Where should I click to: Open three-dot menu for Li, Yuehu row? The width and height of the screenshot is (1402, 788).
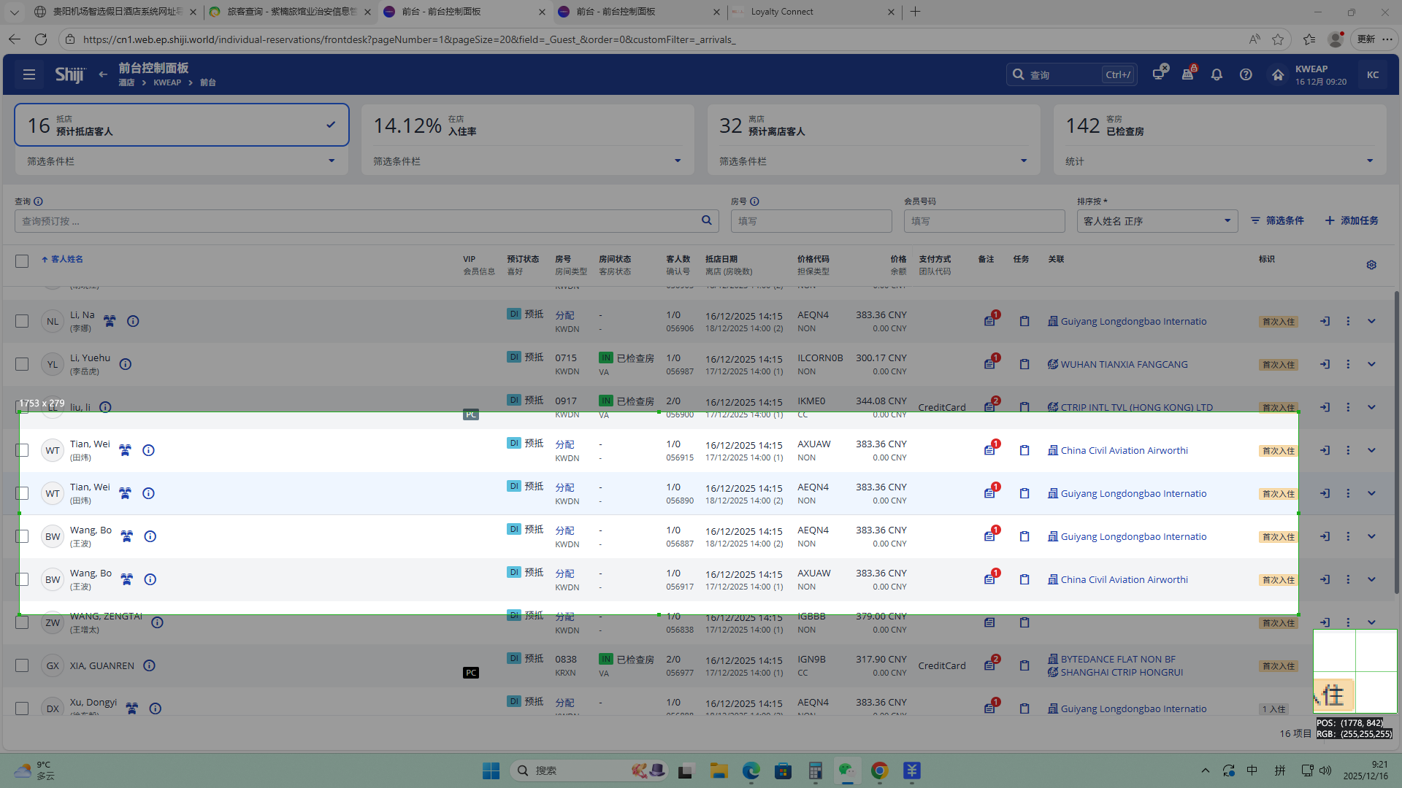tap(1348, 364)
